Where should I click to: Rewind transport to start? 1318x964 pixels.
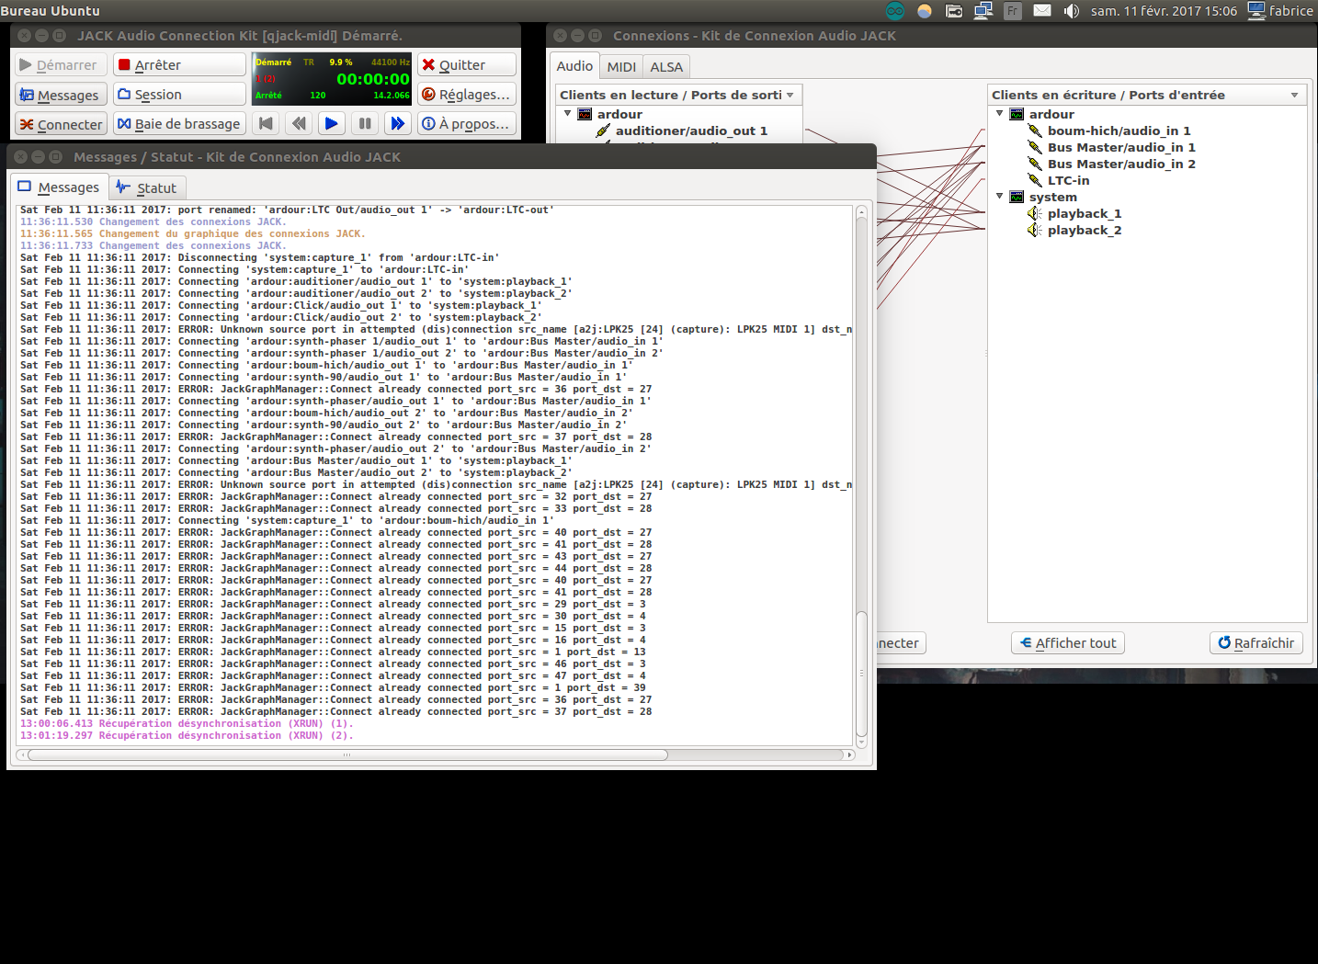pos(266,123)
